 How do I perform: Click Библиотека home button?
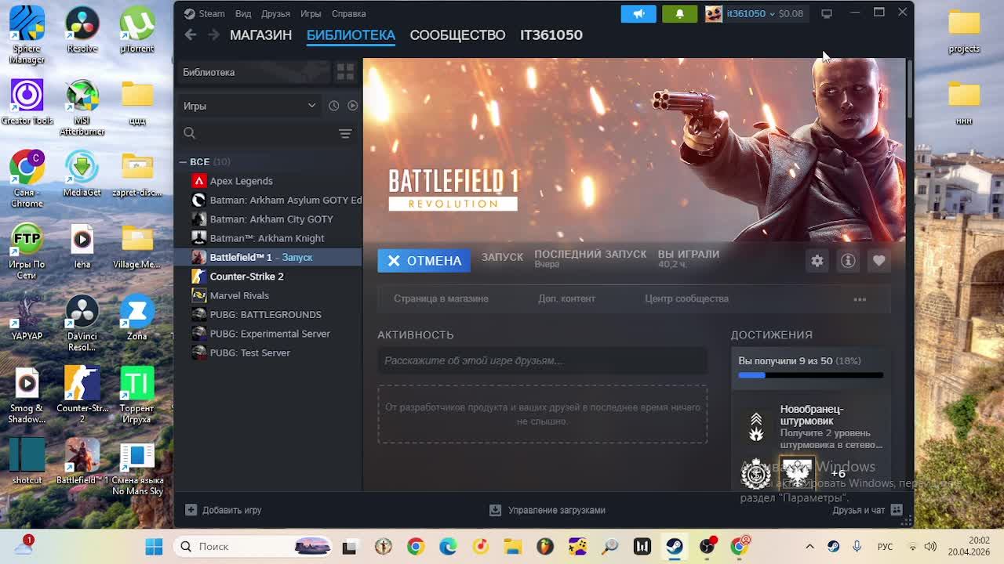tap(253, 72)
